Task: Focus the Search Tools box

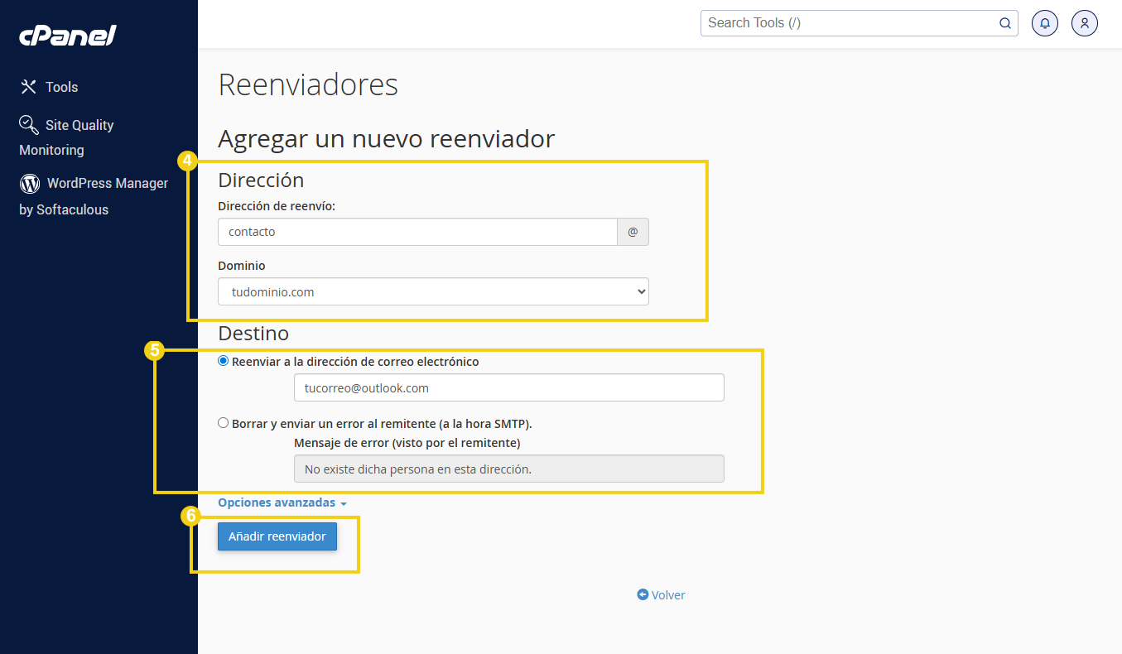Action: [x=849, y=23]
